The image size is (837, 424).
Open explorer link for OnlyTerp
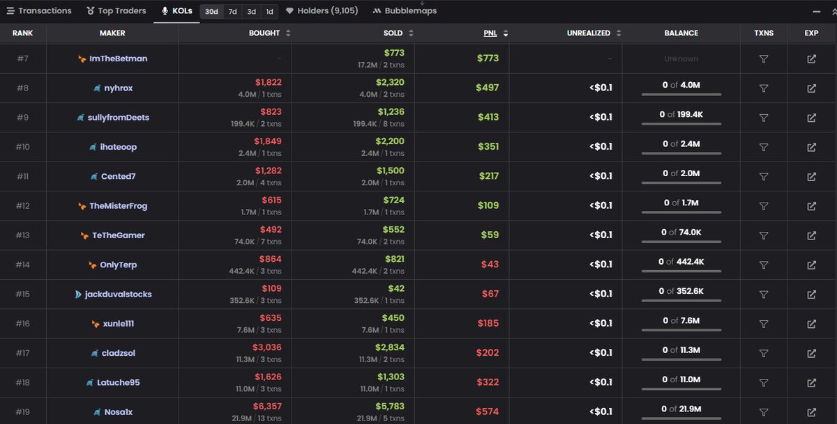click(x=811, y=265)
